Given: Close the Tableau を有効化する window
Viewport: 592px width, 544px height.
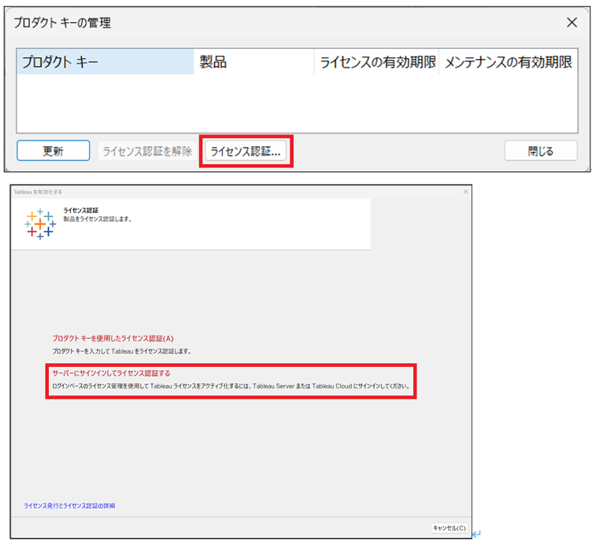Looking at the screenshot, I should pyautogui.click(x=465, y=192).
